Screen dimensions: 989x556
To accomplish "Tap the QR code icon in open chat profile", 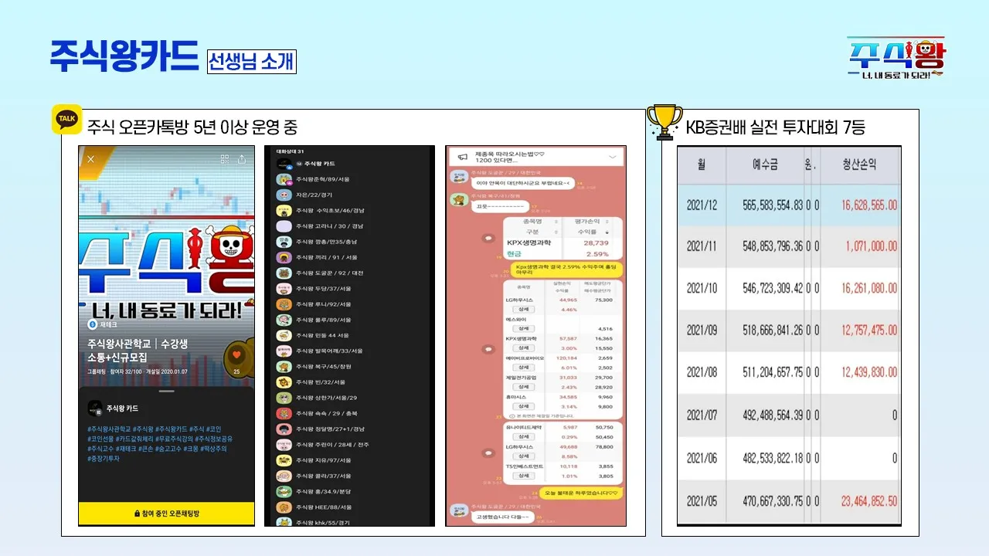I will pos(225,159).
